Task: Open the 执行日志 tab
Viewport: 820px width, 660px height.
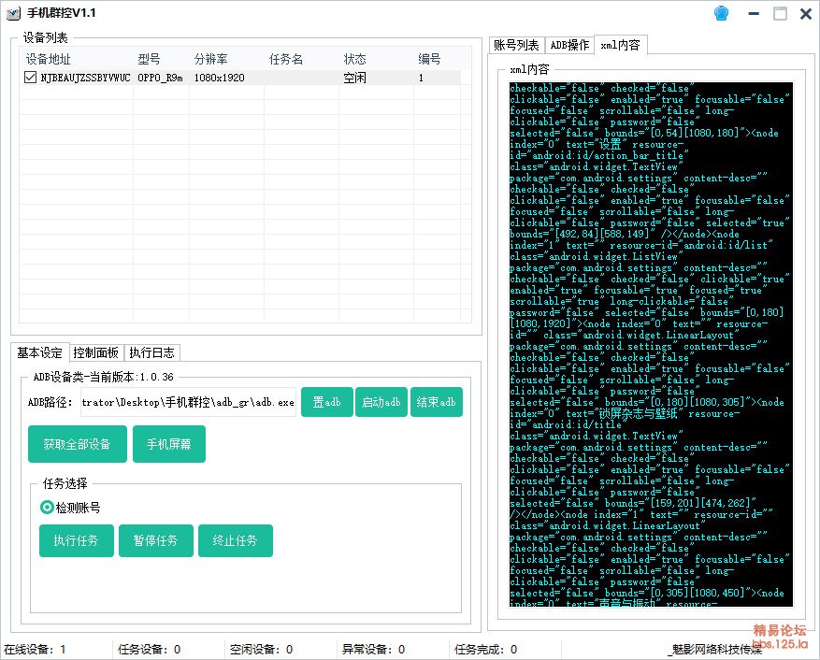Action: click(151, 352)
